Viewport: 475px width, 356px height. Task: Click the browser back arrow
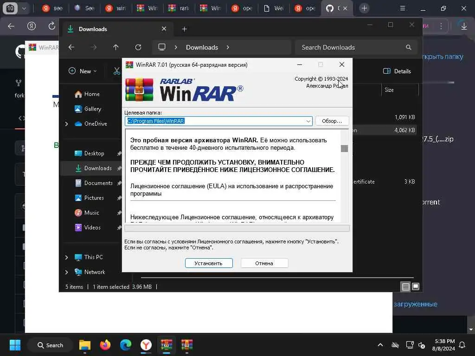click(x=11, y=26)
